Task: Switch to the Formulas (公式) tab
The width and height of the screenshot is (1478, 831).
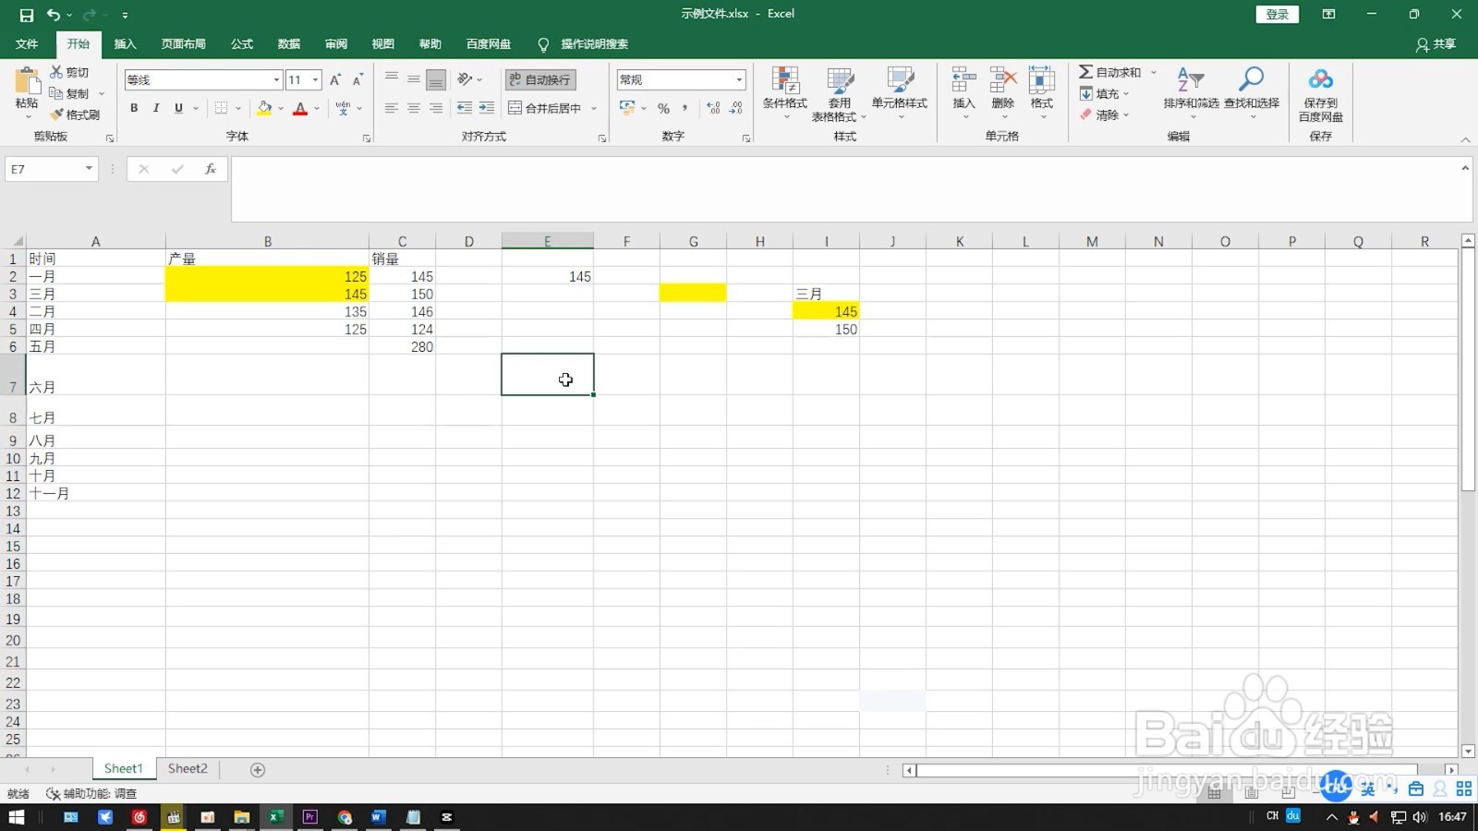Action: [x=242, y=44]
